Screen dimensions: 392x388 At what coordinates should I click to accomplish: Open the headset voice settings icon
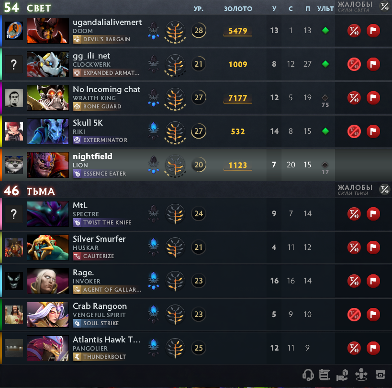[308, 375]
